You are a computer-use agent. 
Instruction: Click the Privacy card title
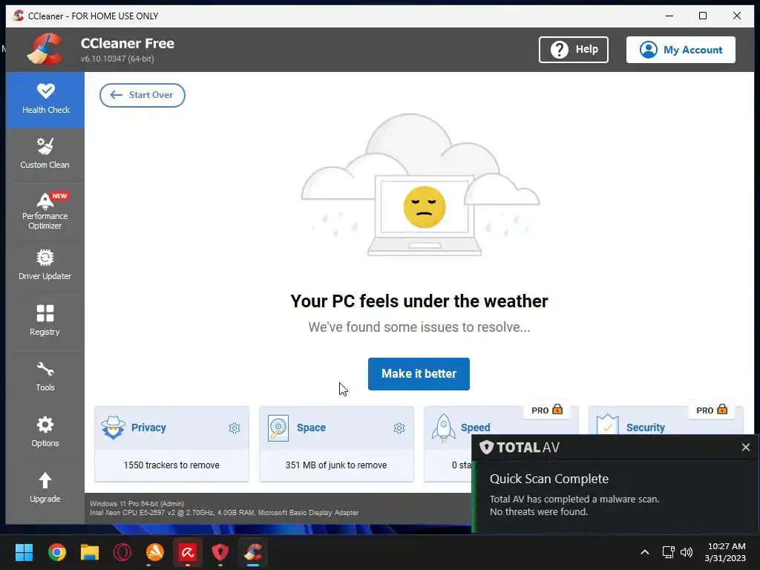(x=148, y=427)
